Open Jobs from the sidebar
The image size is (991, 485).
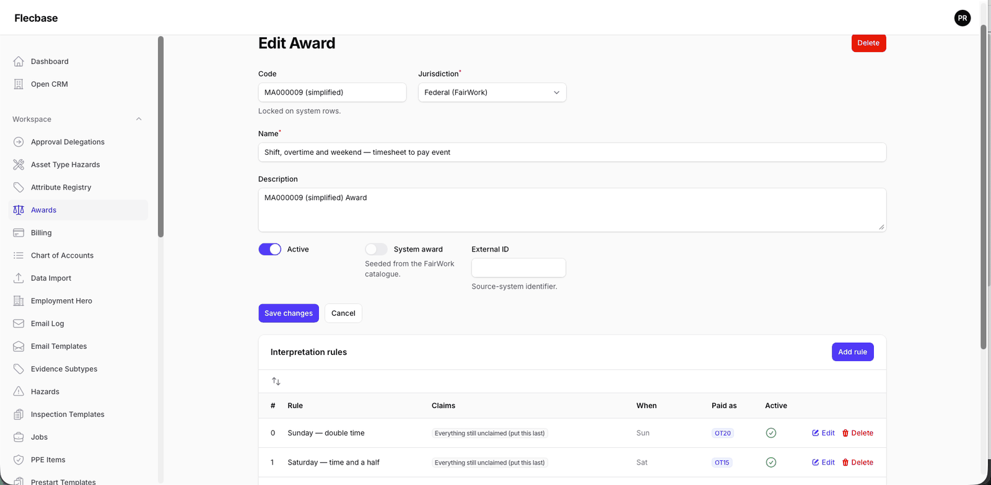click(78, 437)
